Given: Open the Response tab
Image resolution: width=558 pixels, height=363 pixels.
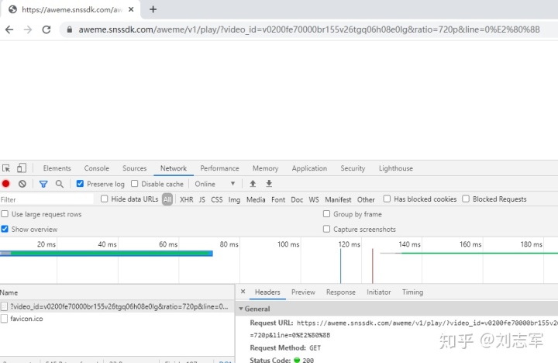Looking at the screenshot, I should [340, 292].
